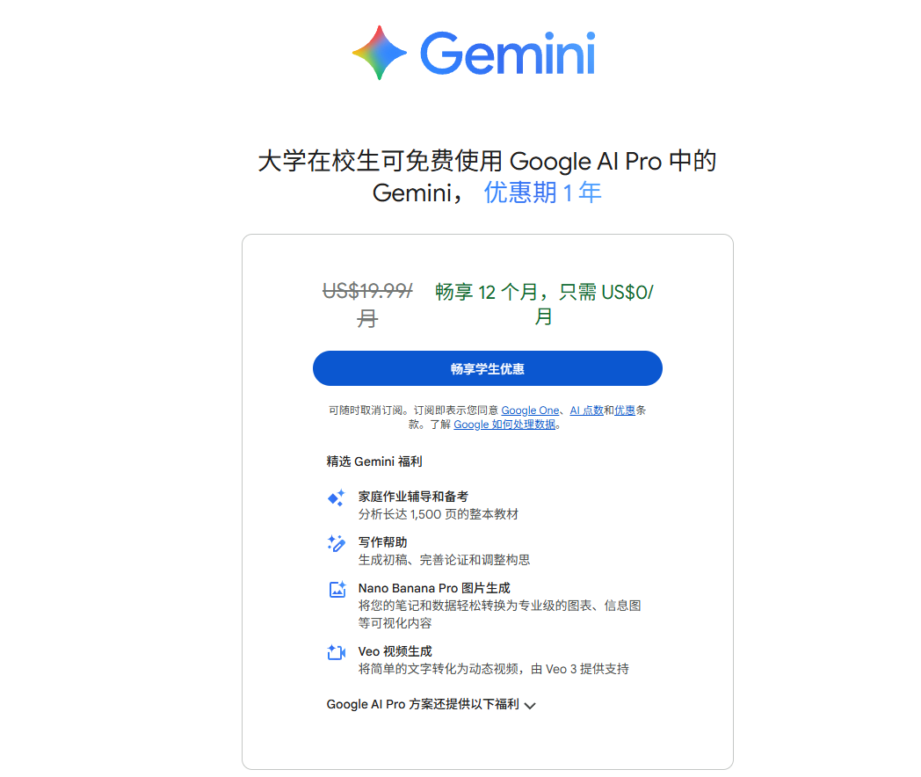The image size is (921, 777).
Task: Open the AI 点数 terms link
Action: [587, 410]
